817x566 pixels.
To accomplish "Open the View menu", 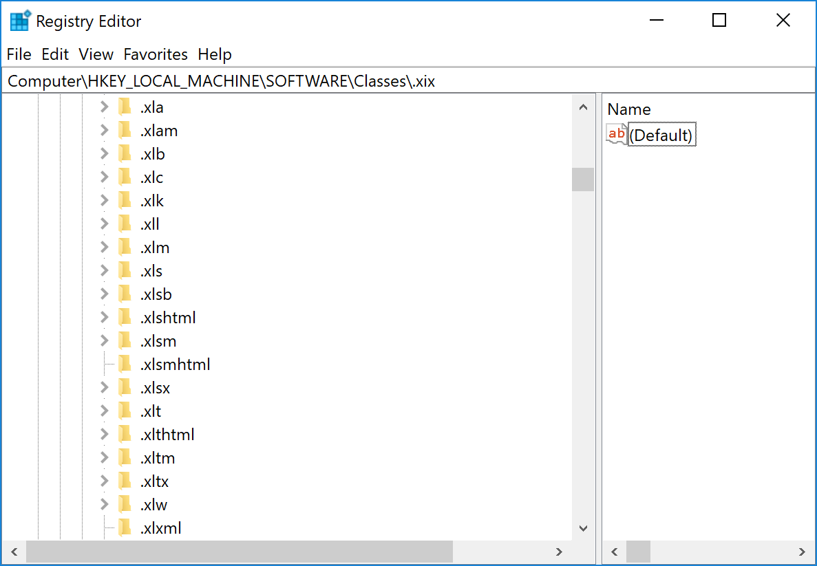I will coord(96,54).
